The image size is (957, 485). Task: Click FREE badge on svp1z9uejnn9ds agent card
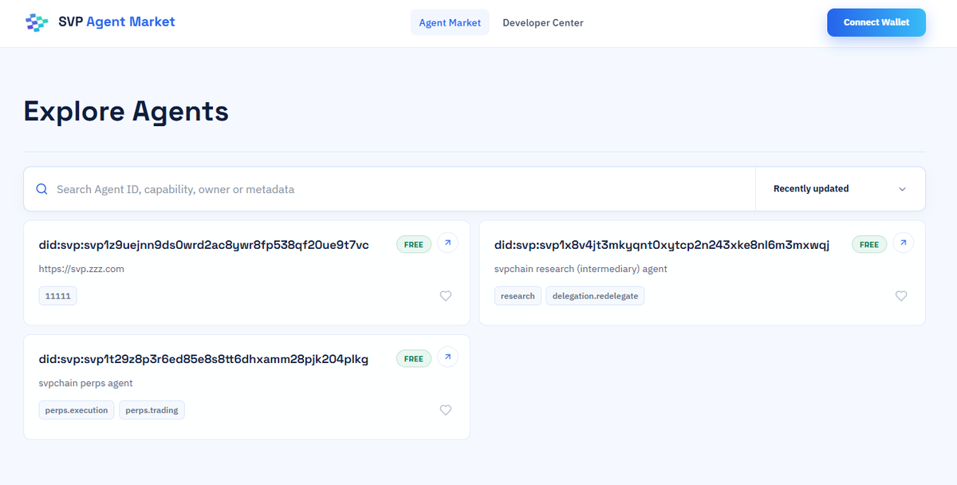(414, 244)
